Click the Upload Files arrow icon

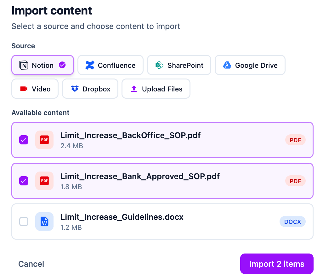(134, 89)
